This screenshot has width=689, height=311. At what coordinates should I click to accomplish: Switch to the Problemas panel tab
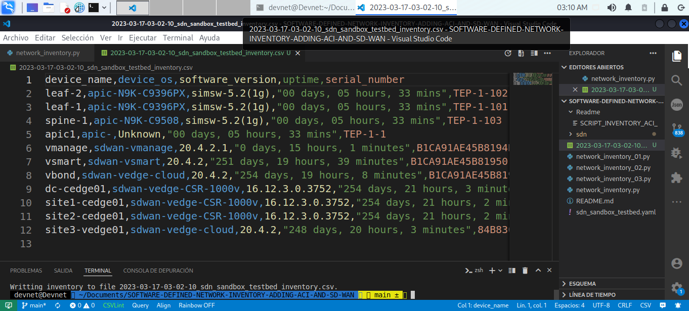coord(26,271)
